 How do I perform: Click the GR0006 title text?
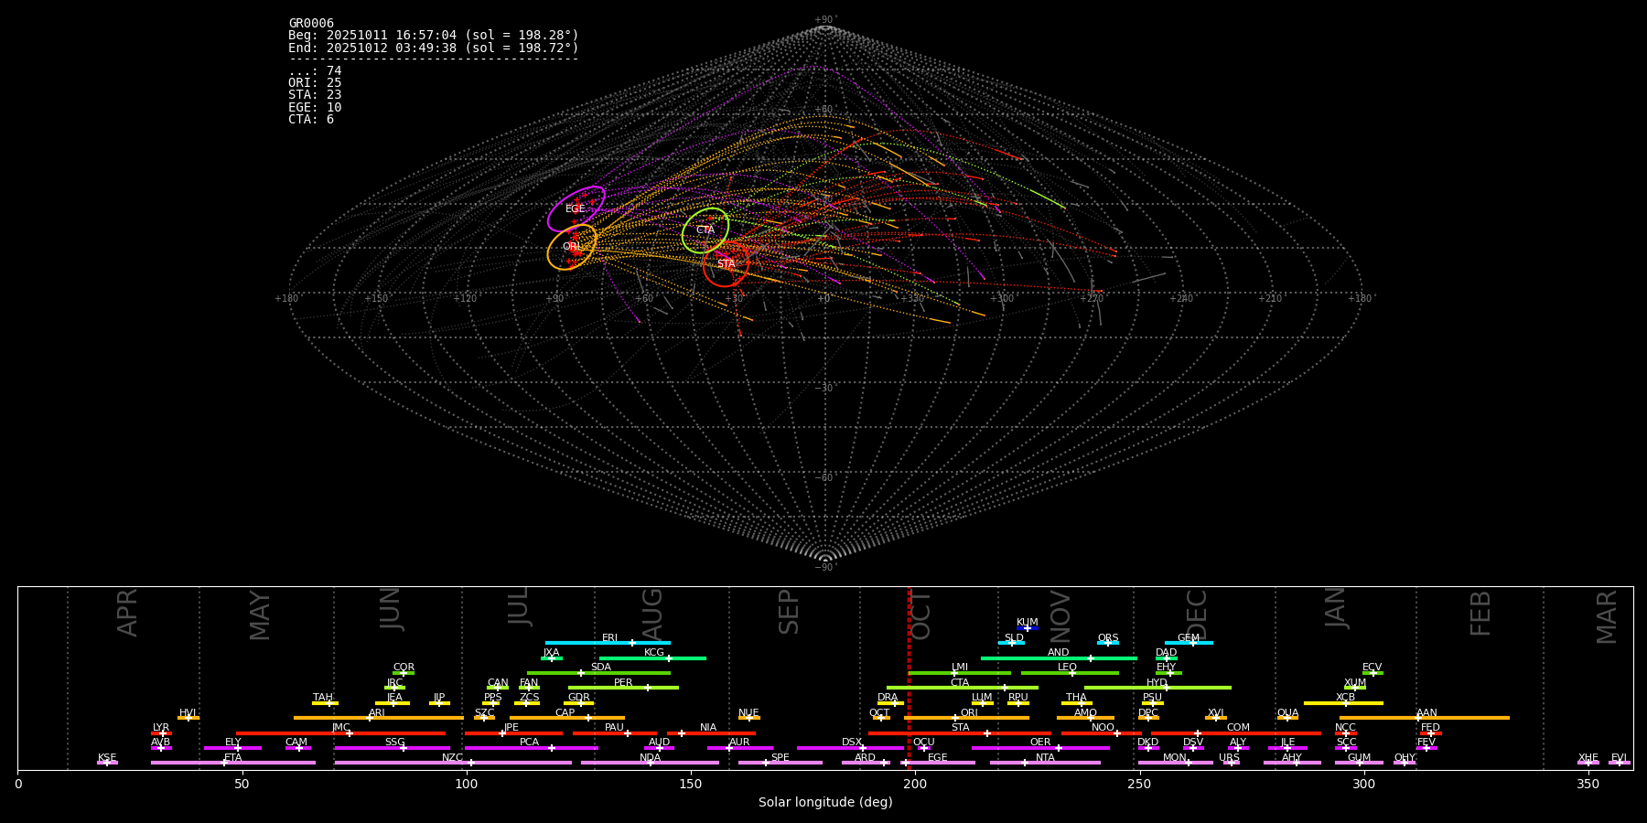[311, 23]
